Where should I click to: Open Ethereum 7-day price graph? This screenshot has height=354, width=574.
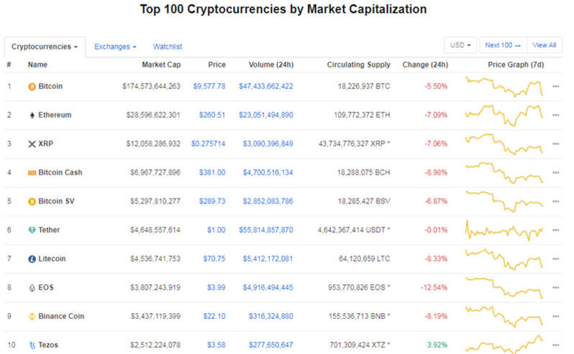(x=504, y=115)
